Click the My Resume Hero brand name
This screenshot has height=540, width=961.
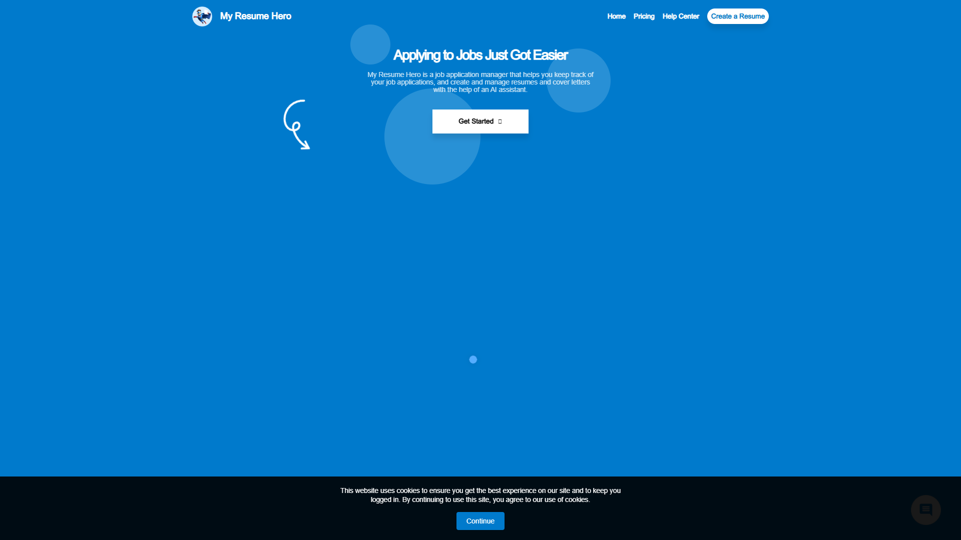pos(255,16)
